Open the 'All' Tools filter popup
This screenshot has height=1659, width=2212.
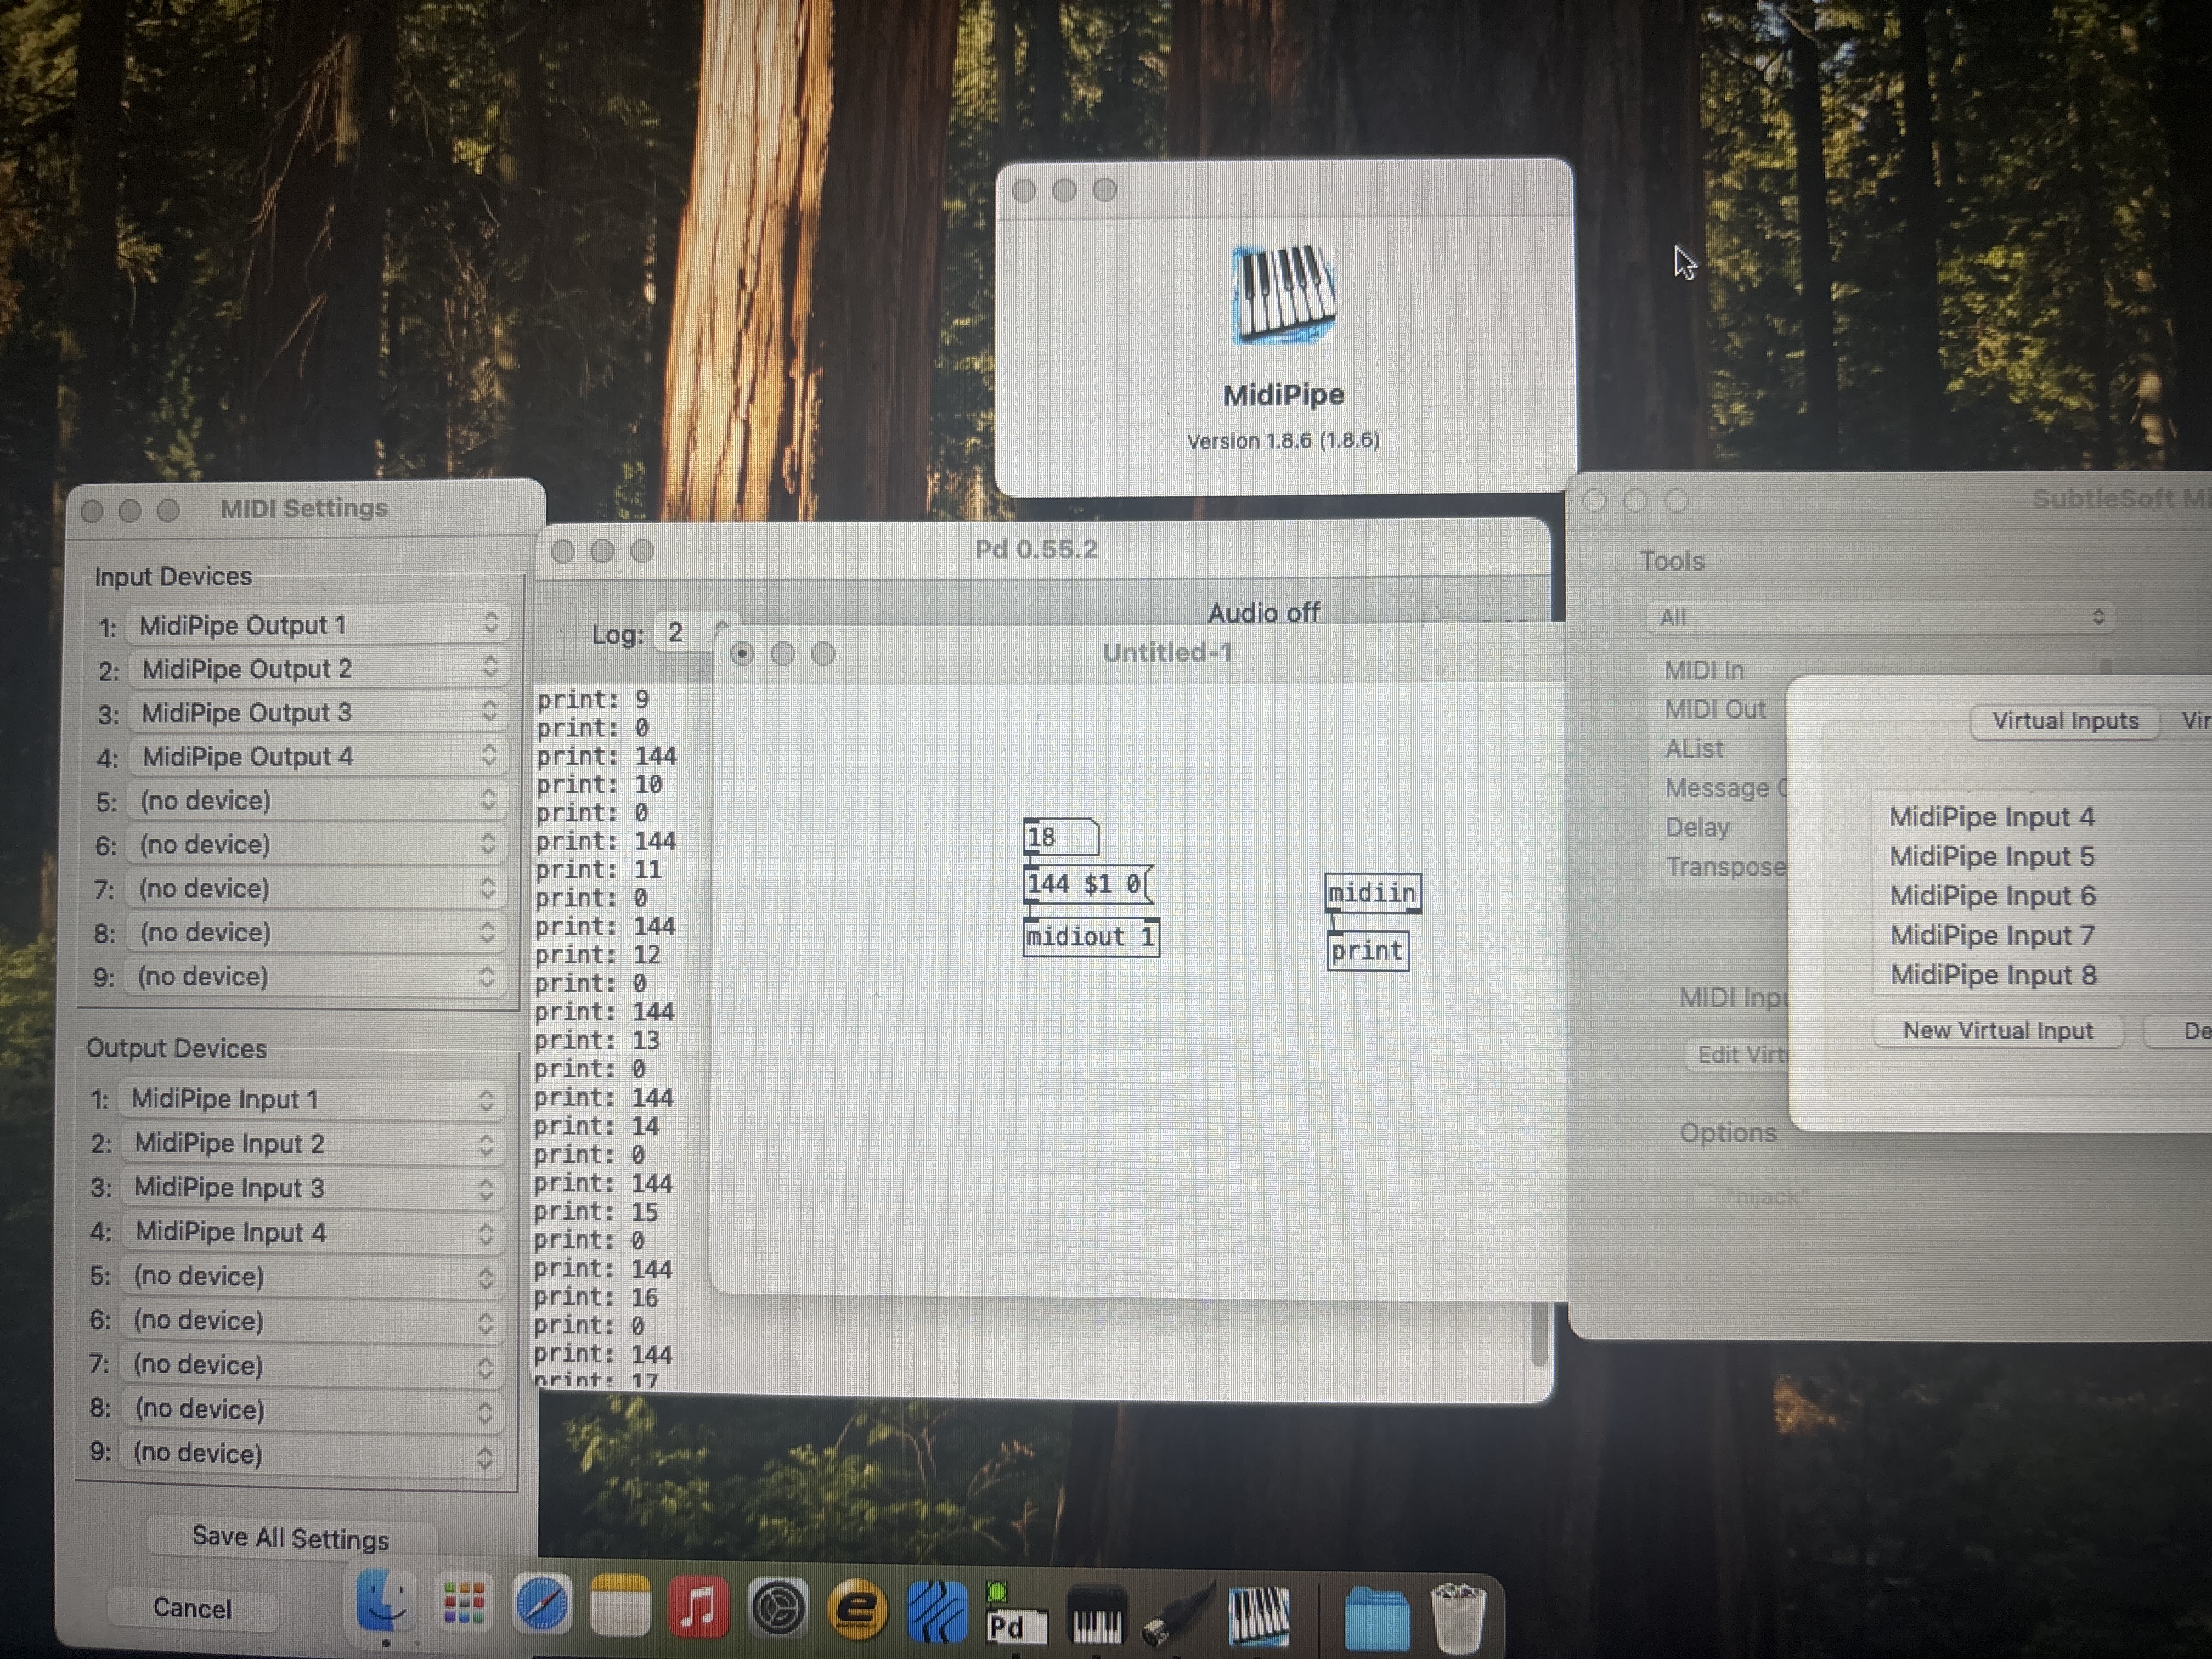coord(1880,617)
